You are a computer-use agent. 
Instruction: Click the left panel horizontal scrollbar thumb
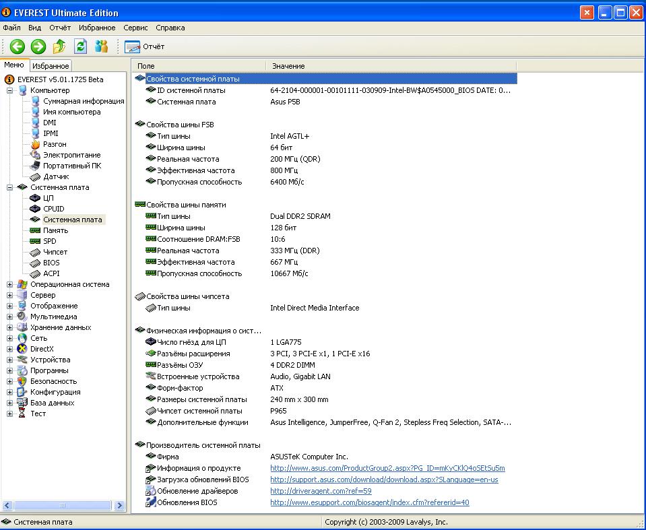pyautogui.click(x=62, y=505)
